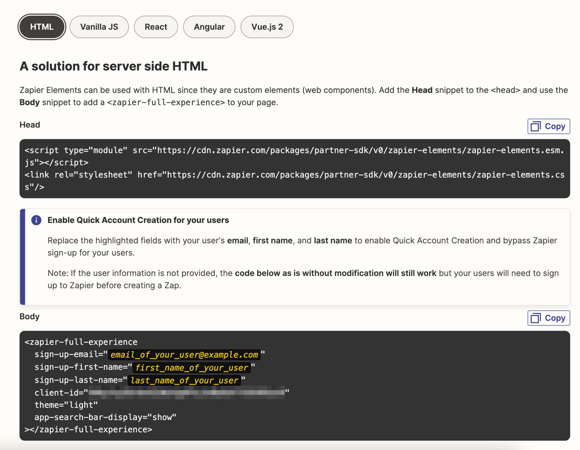Click highlighted last_name_of_your_user placeholder

pos(184,380)
